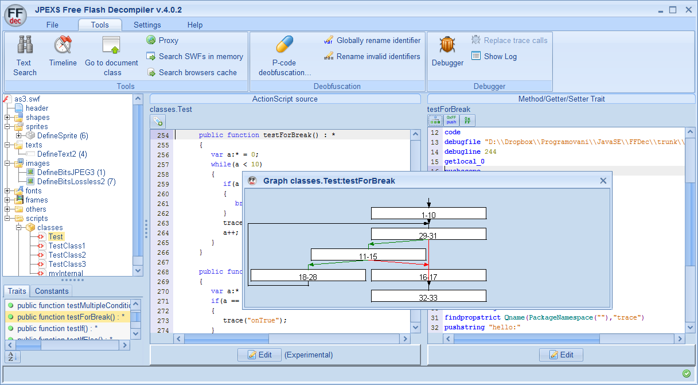The width and height of the screenshot is (698, 385).
Task: Select TestClass2 in tree
Action: [67, 255]
